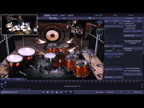The height and width of the screenshot is (108, 144).
Task: Click the Tempo field
Action: click(x=70, y=92)
